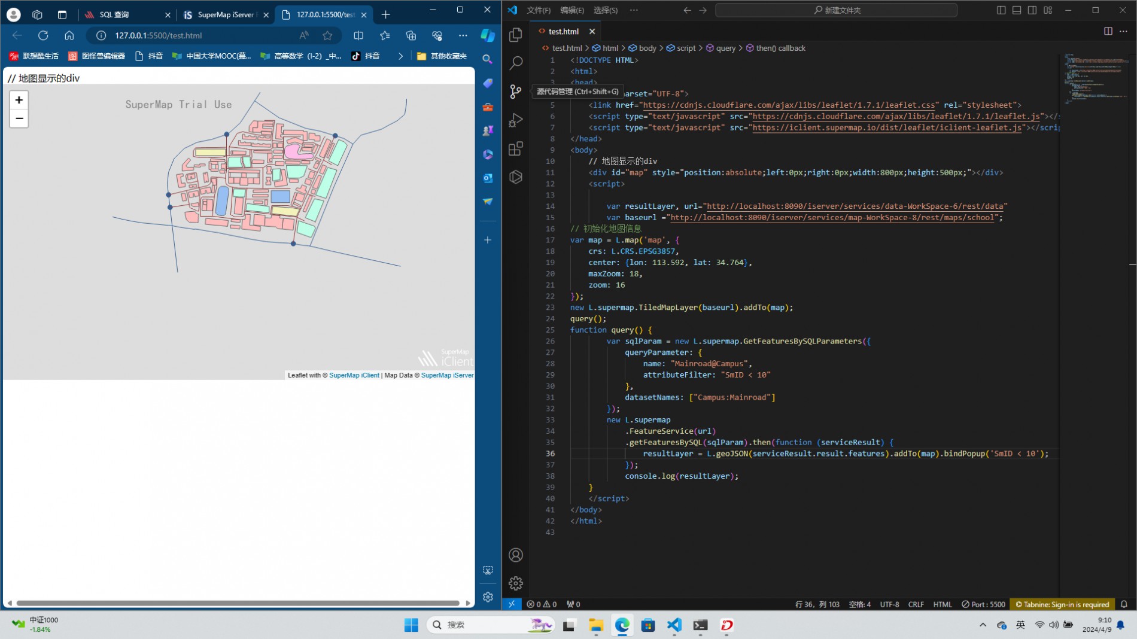This screenshot has width=1137, height=639.
Task: Switch to SuperMap iServer browser tab
Action: (226, 14)
